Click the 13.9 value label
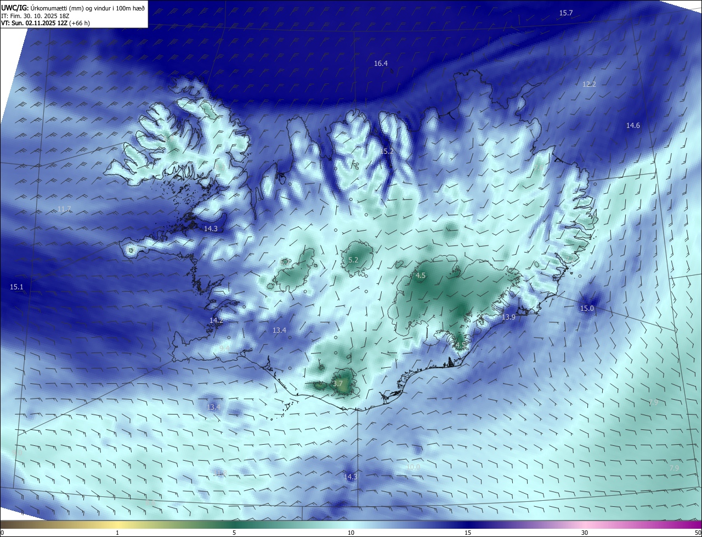This screenshot has width=702, height=537. tap(509, 317)
